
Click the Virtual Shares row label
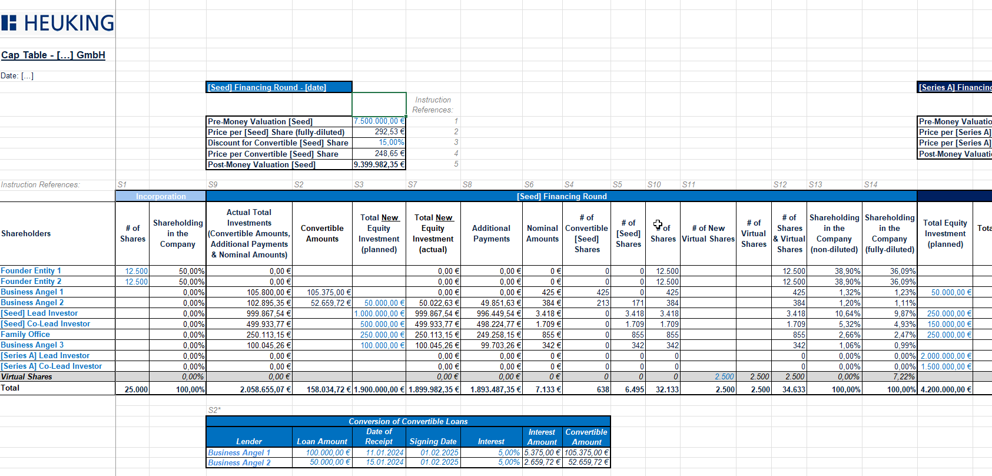tap(26, 377)
